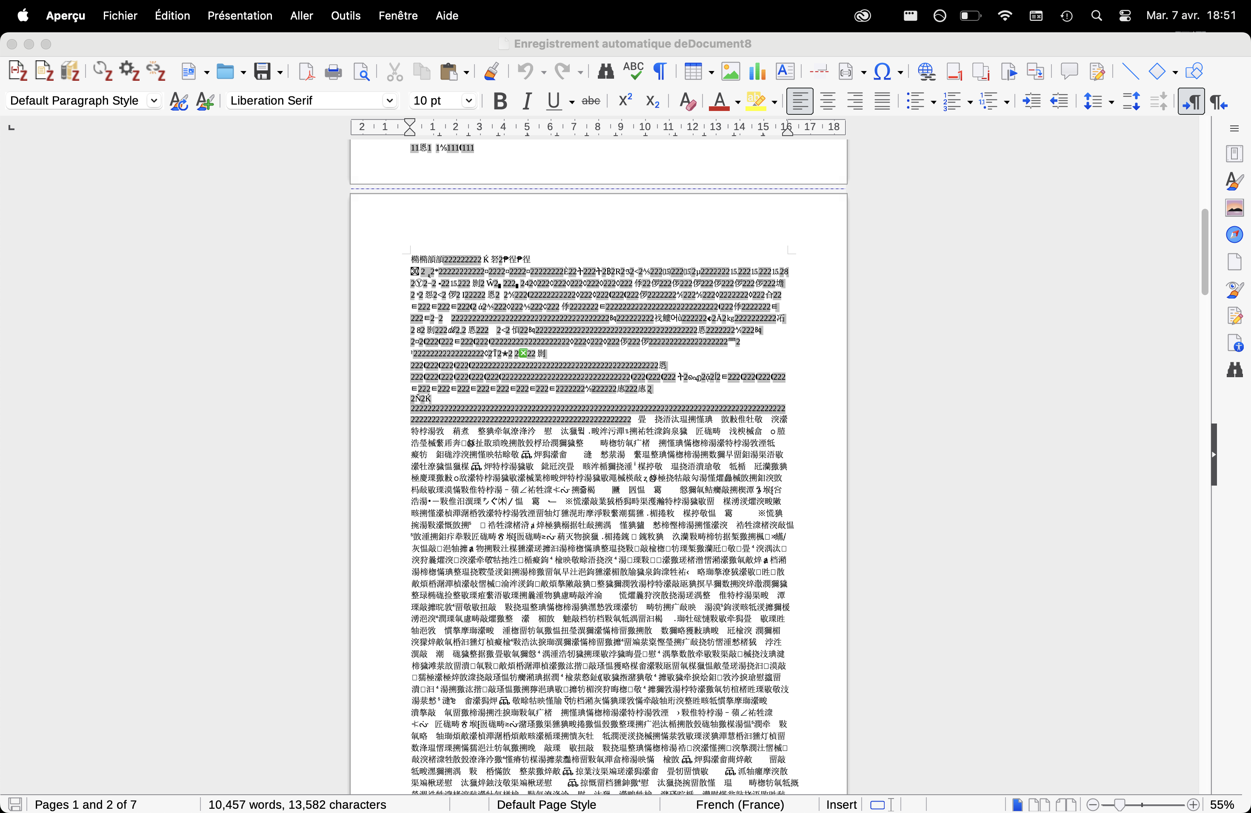The height and width of the screenshot is (813, 1251).
Task: Click the sidebar settings hamburger button
Action: [1234, 128]
